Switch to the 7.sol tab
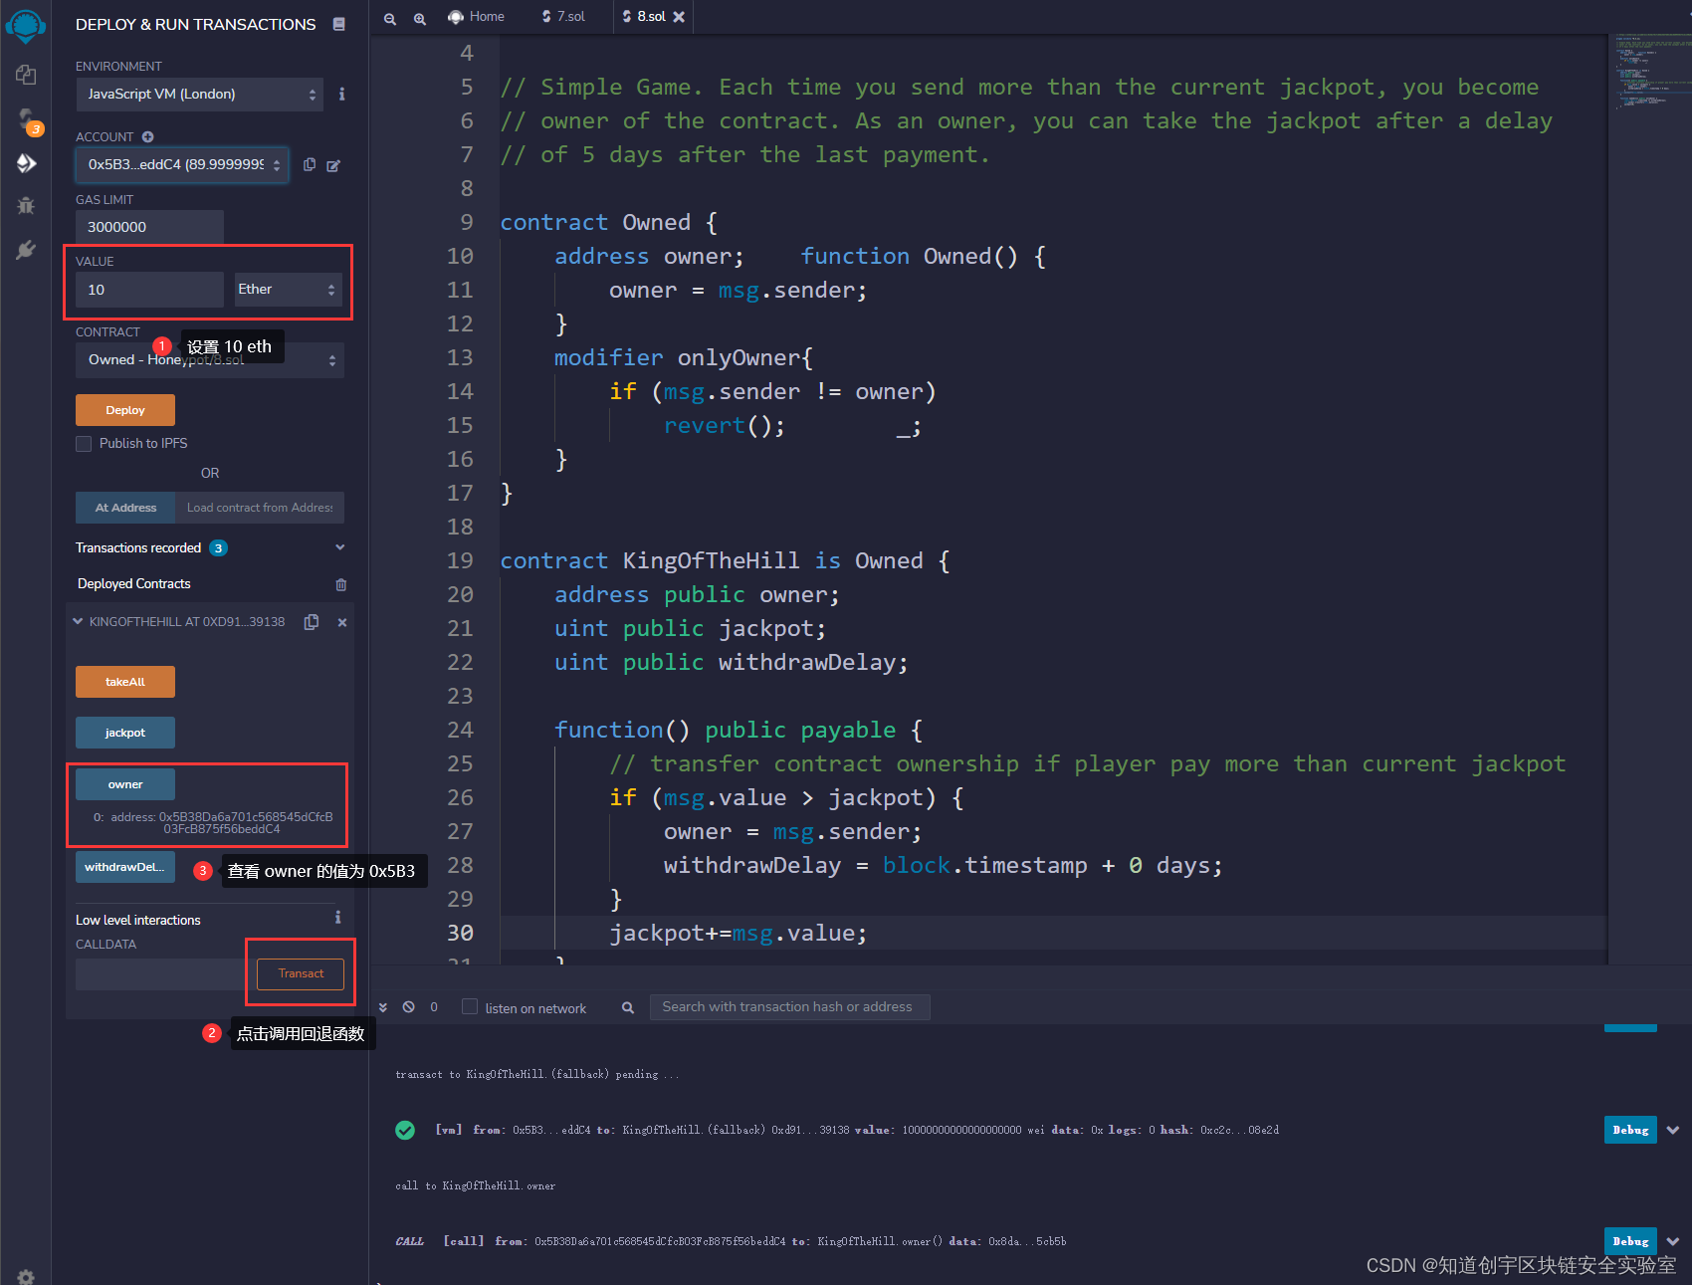The width and height of the screenshot is (1692, 1285). [x=563, y=17]
